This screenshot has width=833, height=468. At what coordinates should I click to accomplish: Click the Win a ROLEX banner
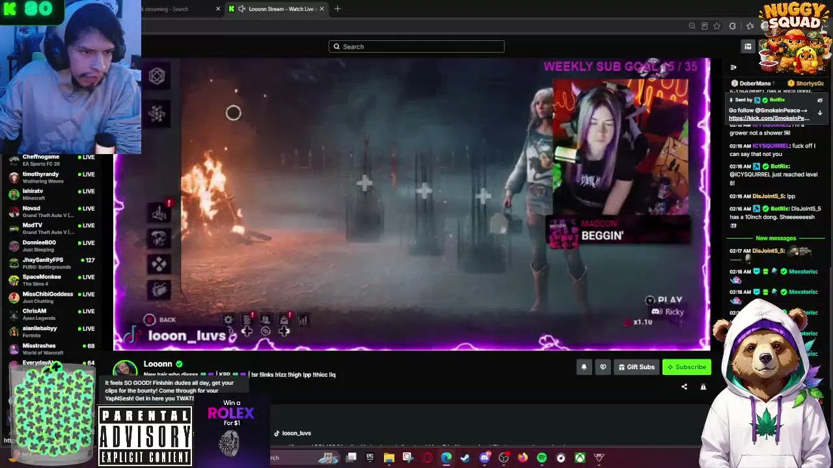click(x=231, y=428)
